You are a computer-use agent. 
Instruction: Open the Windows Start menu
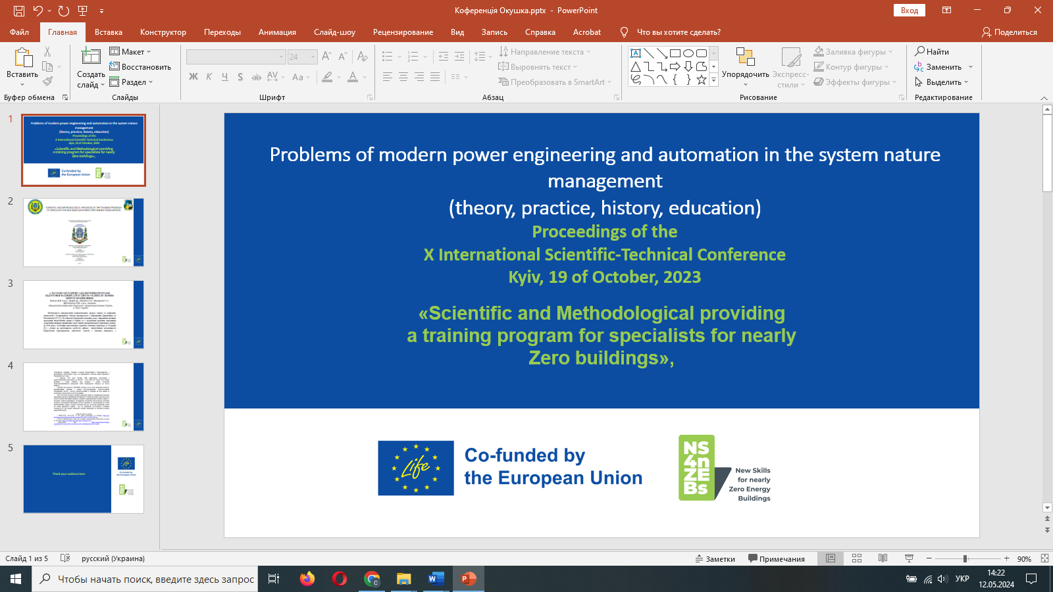[x=16, y=579]
